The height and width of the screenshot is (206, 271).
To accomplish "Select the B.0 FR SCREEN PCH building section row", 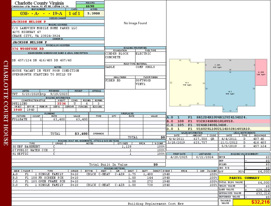I will click(114, 178).
